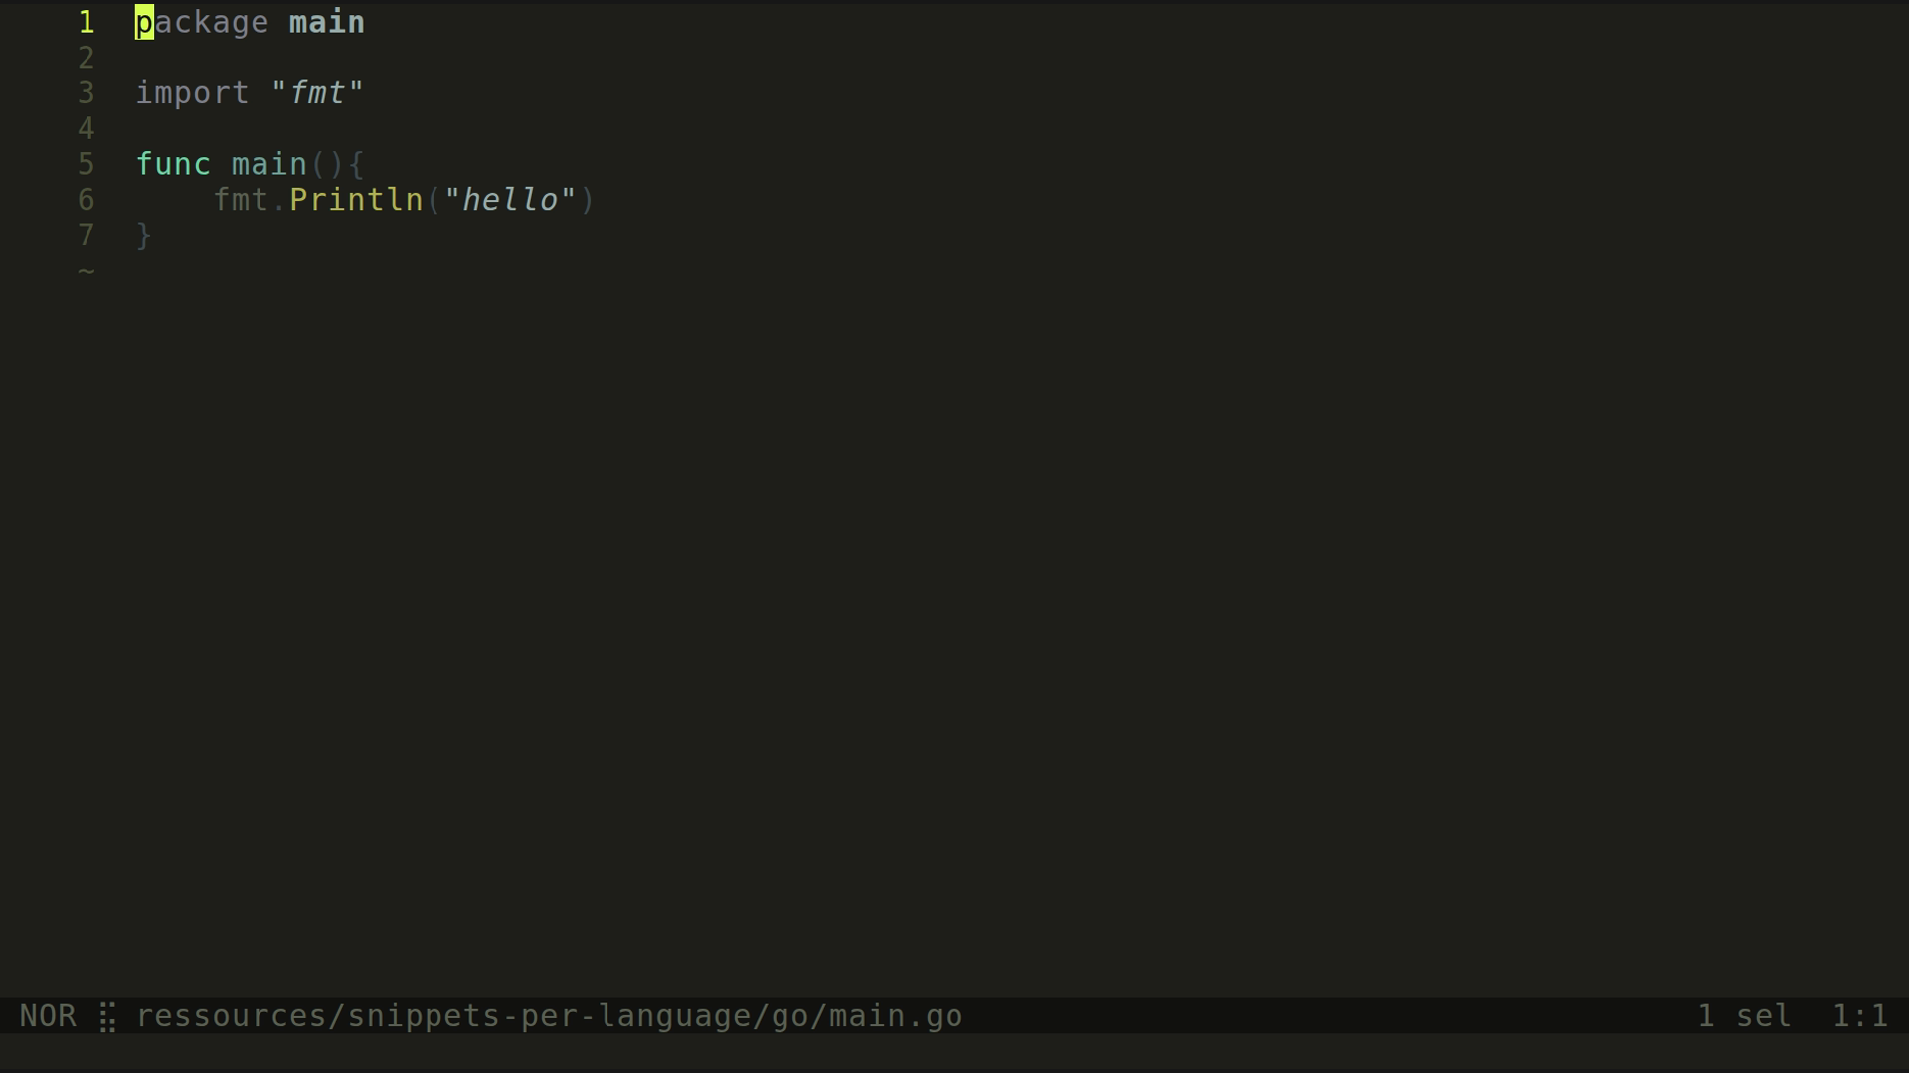The width and height of the screenshot is (1909, 1073).
Task: Click the italic "hello" string literal
Action: (510, 200)
